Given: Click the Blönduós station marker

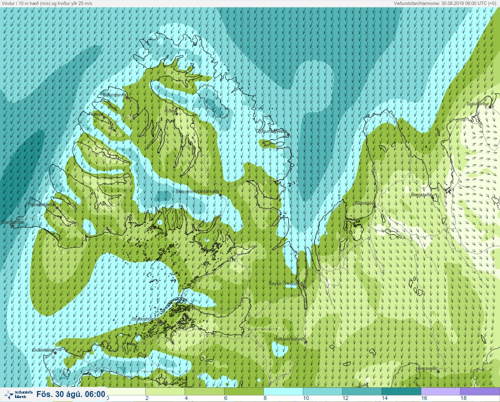Looking at the screenshot, I should 375,206.
